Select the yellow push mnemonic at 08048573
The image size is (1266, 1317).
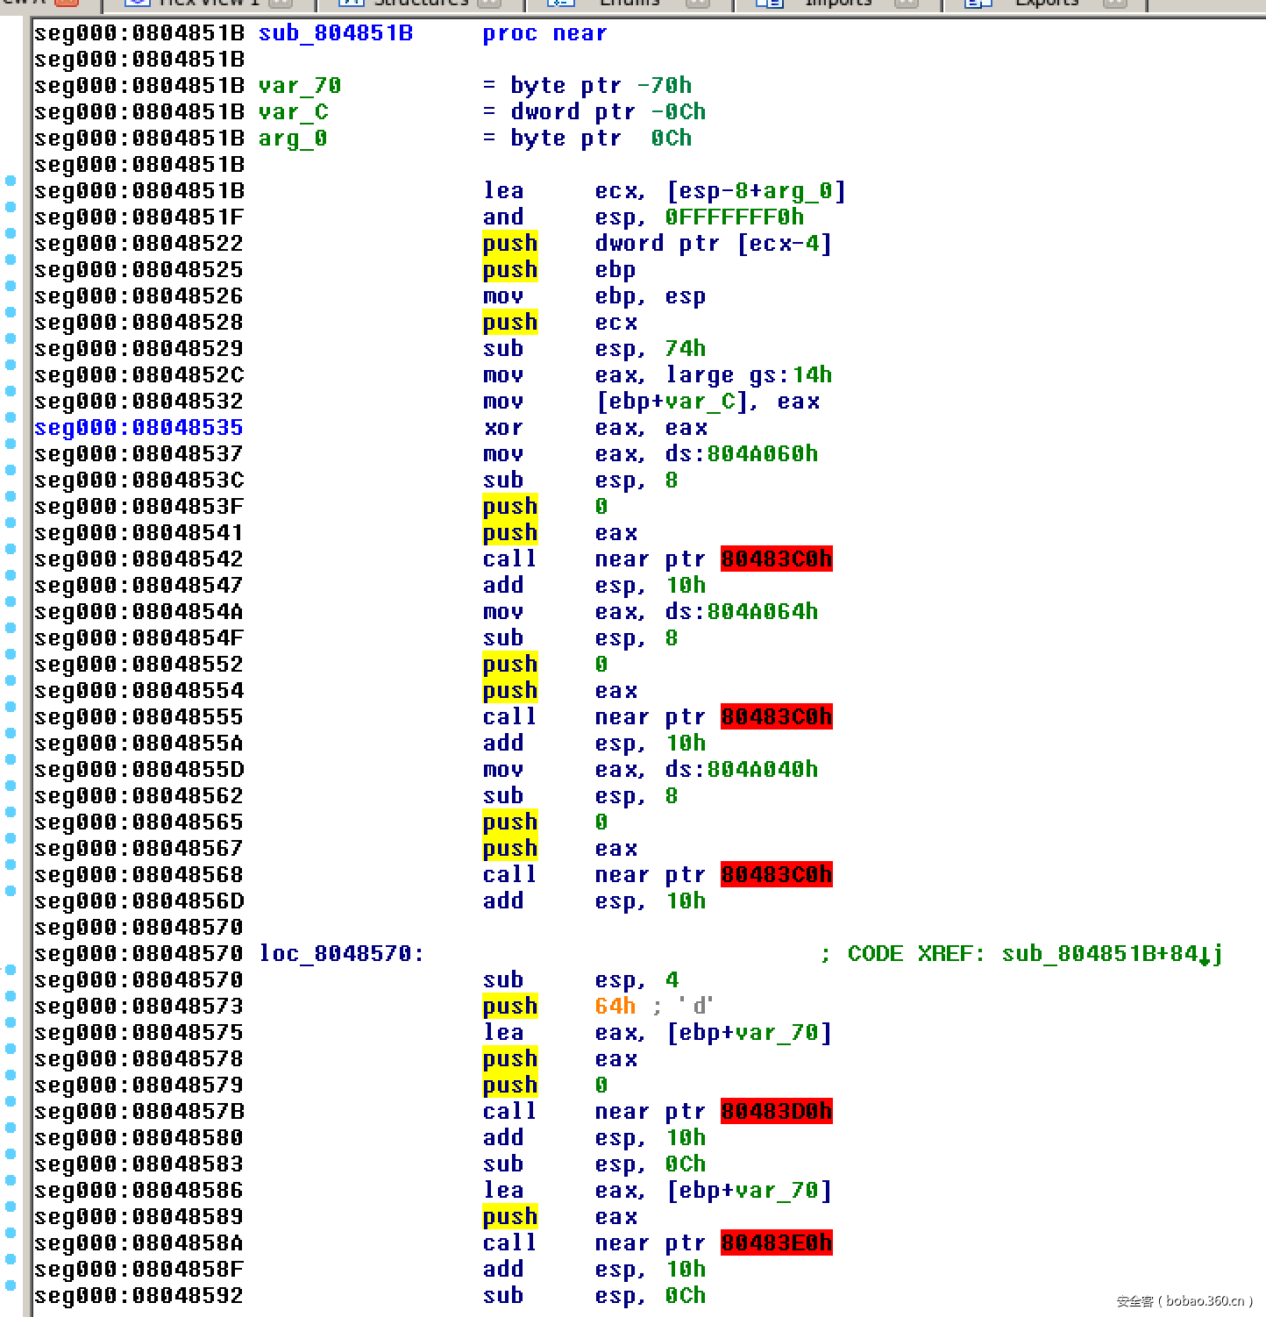510,1006
